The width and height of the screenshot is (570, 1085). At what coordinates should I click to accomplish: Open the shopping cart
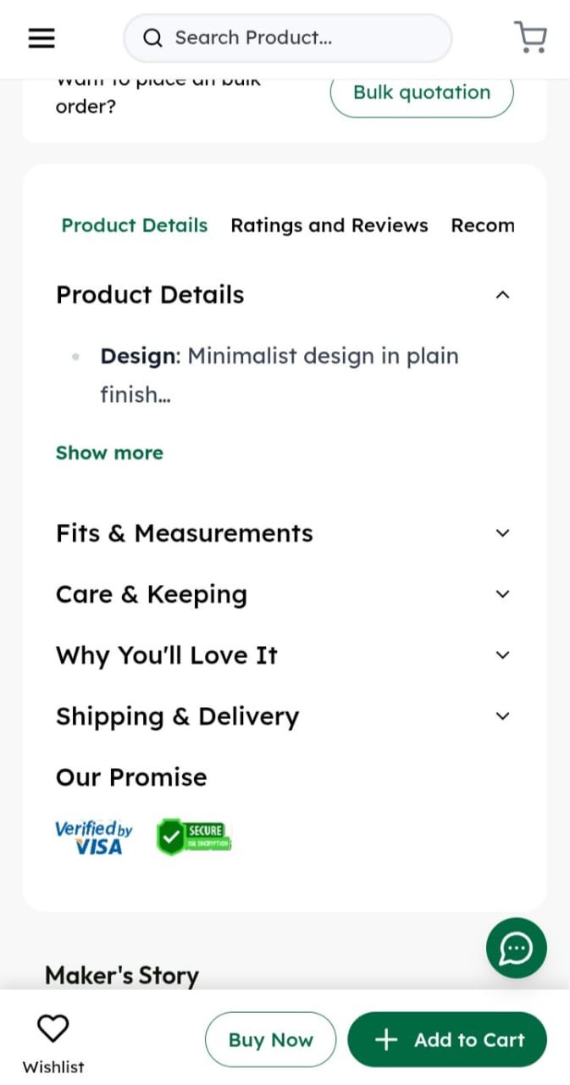pos(530,37)
